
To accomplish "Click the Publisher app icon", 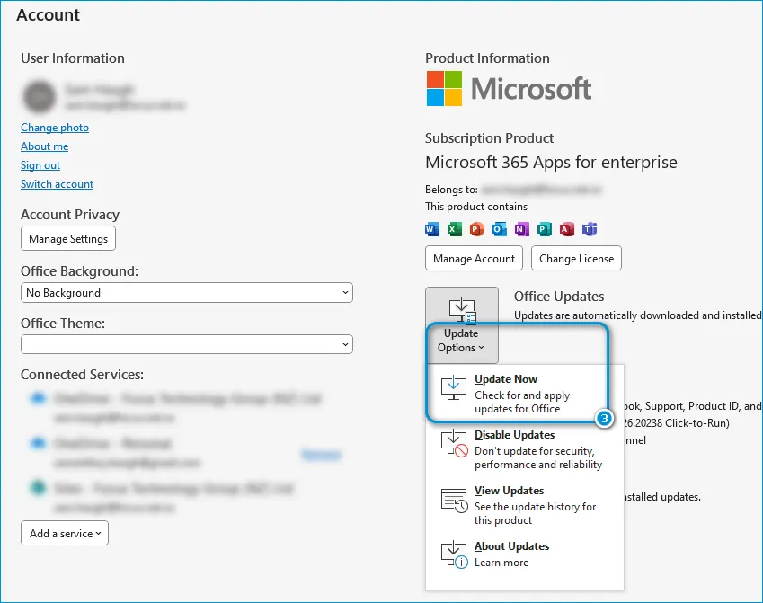I will click(545, 229).
